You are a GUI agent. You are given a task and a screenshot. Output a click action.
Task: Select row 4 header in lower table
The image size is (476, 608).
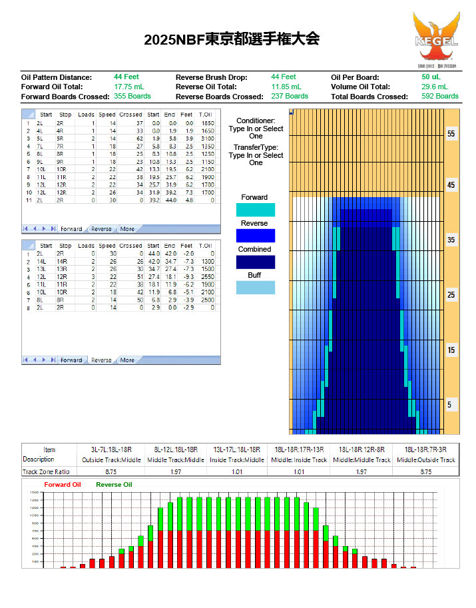pyautogui.click(x=27, y=276)
